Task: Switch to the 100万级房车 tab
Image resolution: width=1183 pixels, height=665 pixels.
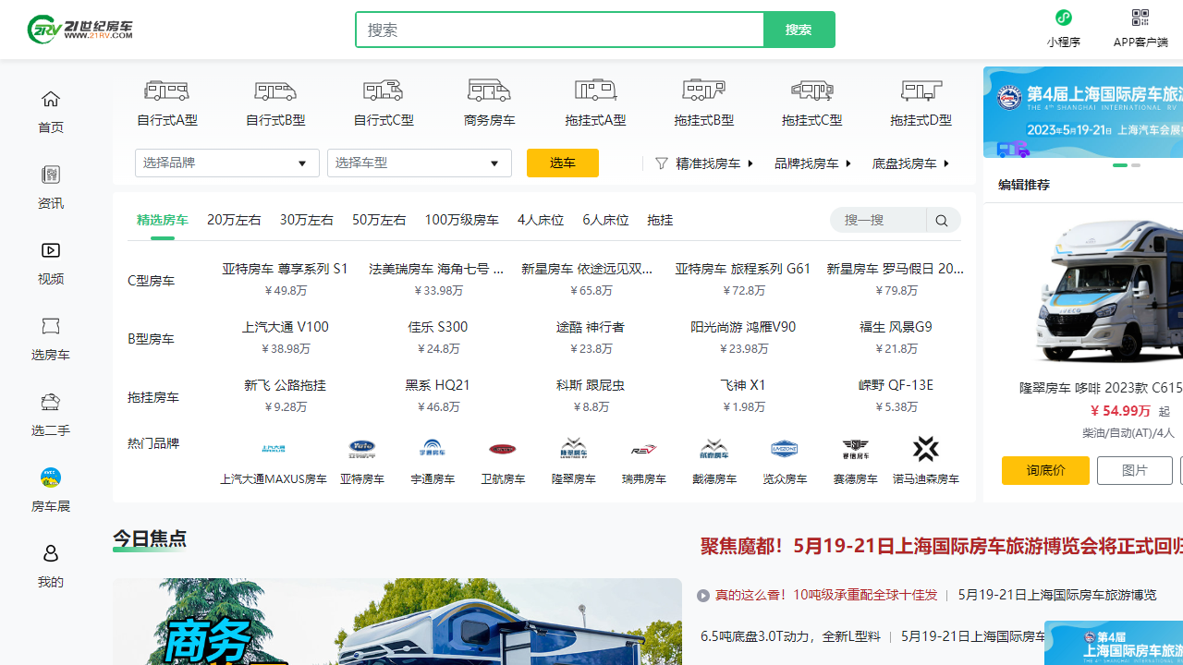Action: tap(461, 220)
